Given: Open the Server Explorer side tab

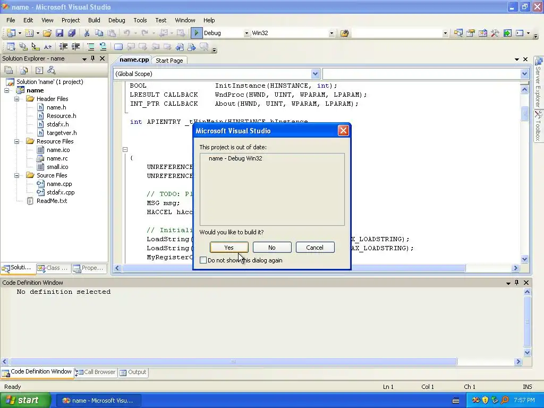Looking at the screenshot, I should coord(539,82).
